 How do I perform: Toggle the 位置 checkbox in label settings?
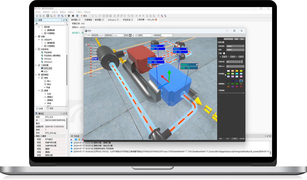click(224, 53)
